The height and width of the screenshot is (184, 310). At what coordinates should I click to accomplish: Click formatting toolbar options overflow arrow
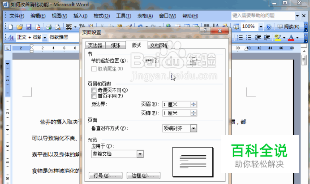(306, 38)
